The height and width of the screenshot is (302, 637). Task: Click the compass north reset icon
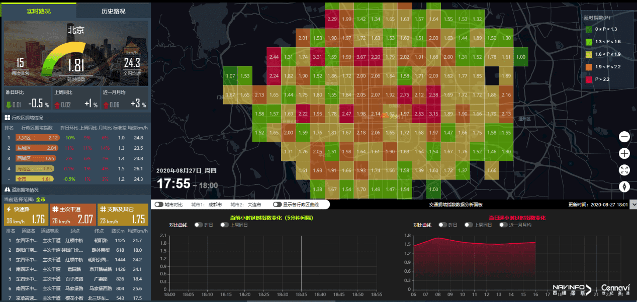click(x=624, y=186)
